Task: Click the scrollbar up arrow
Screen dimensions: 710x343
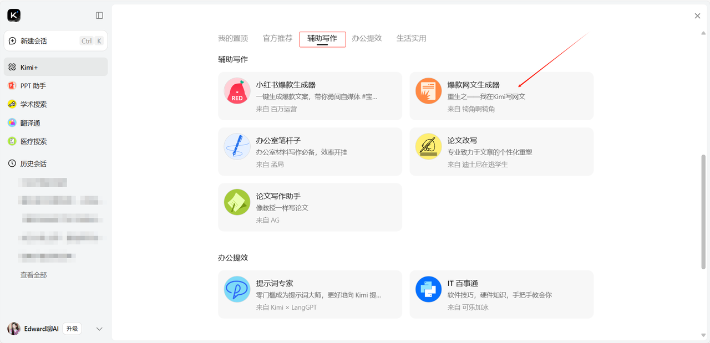Action: click(x=704, y=33)
